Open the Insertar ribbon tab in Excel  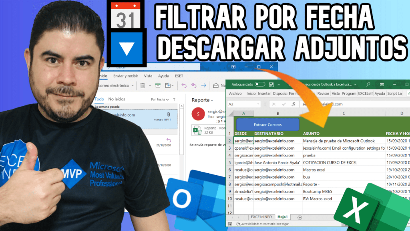[264, 93]
